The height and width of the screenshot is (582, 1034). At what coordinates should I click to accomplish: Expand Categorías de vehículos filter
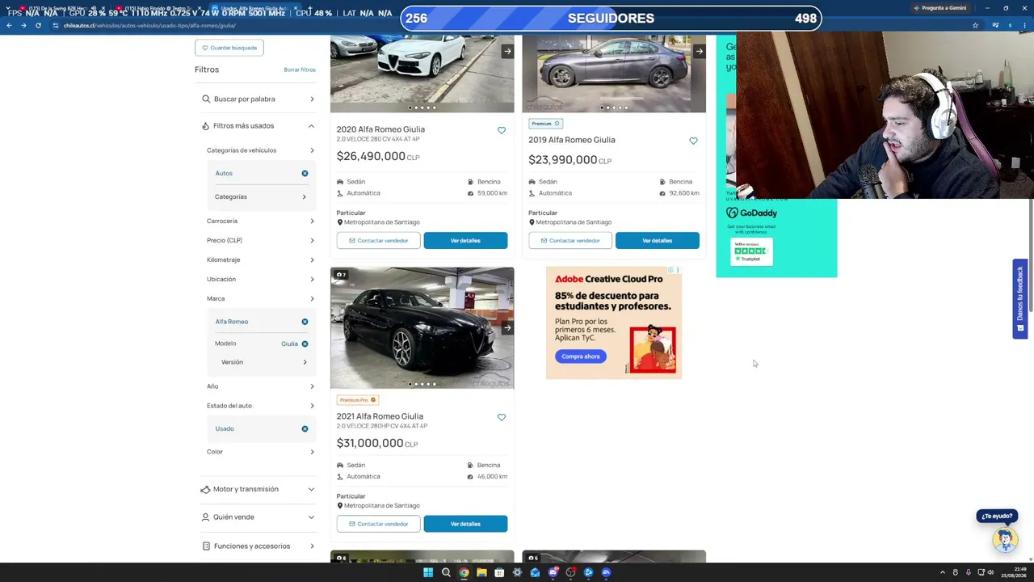click(x=260, y=150)
